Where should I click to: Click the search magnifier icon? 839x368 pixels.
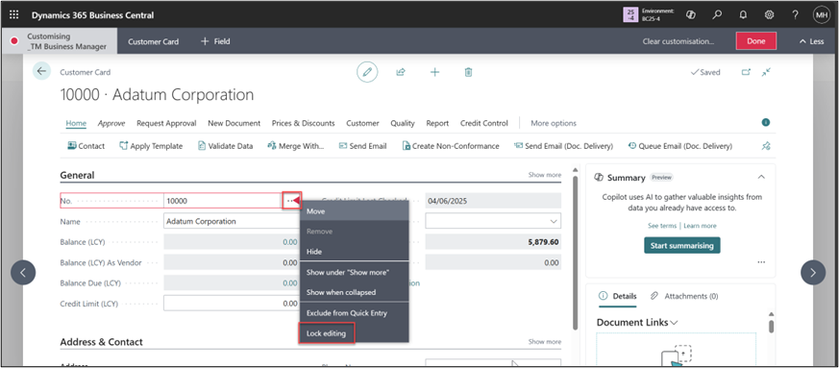[x=717, y=15]
